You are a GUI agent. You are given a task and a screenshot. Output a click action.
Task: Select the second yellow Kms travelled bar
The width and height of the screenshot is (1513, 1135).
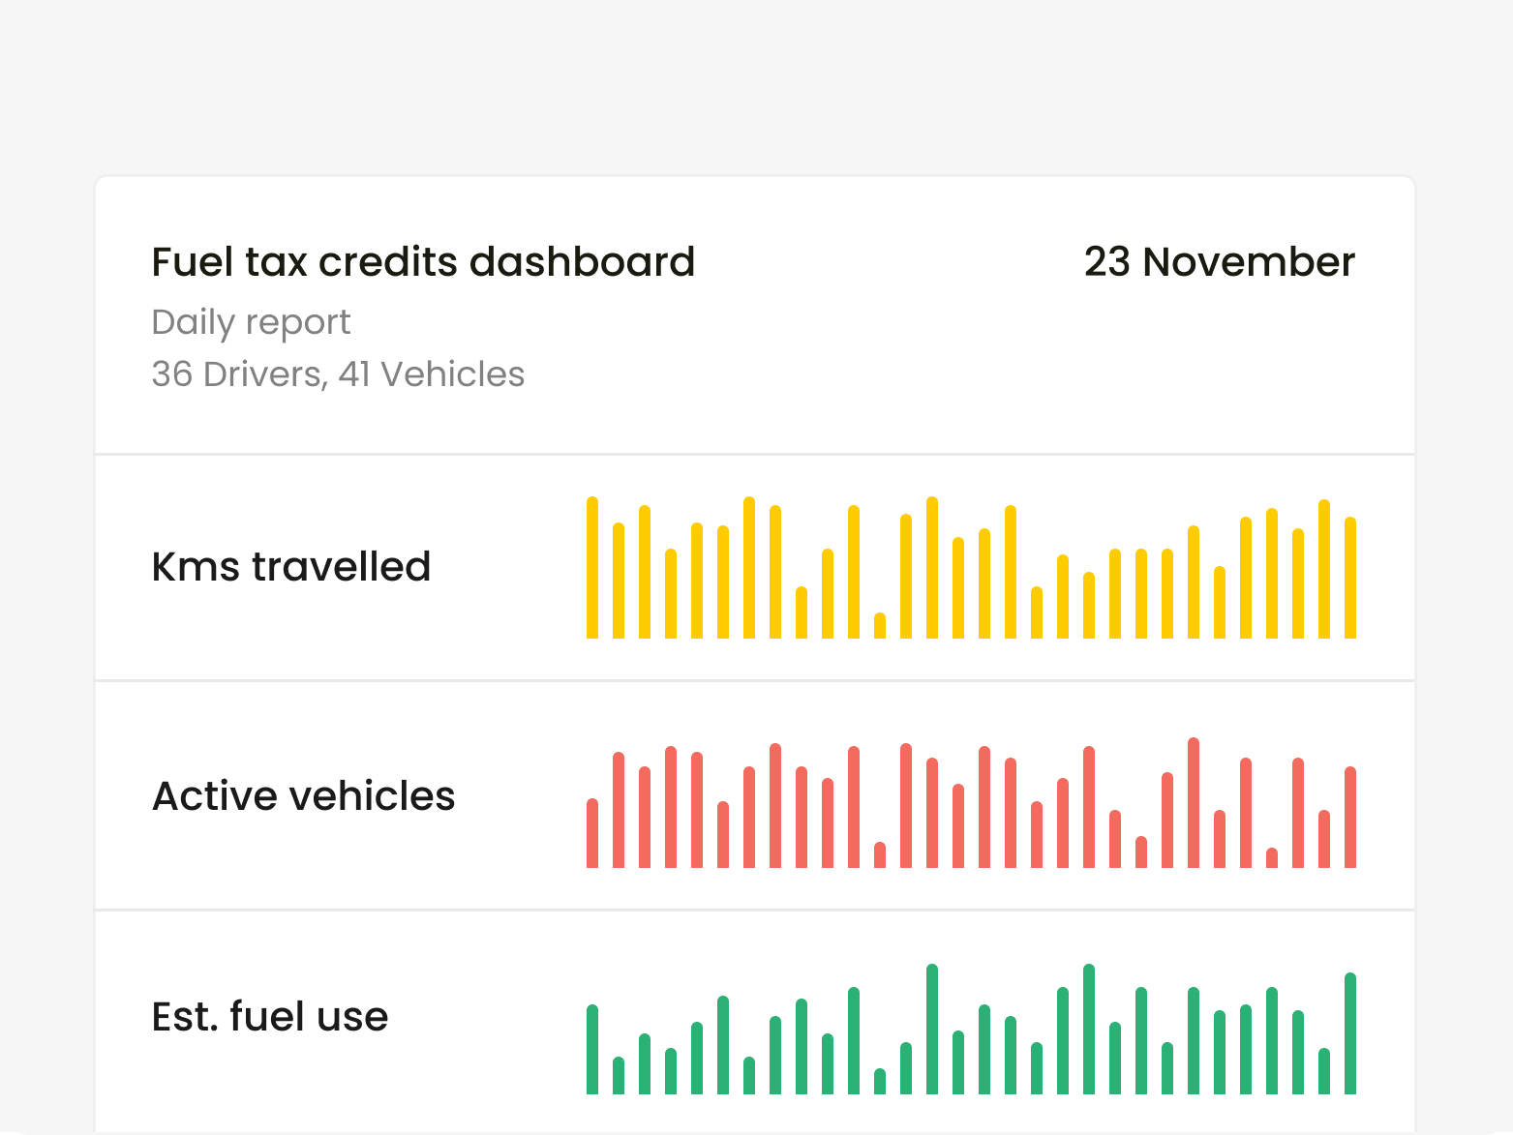[619, 581]
